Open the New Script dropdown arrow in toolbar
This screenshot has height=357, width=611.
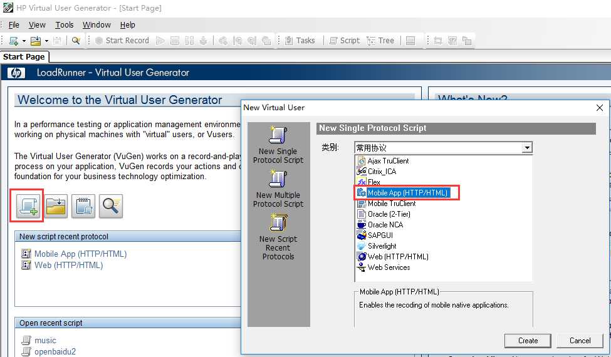(x=24, y=41)
